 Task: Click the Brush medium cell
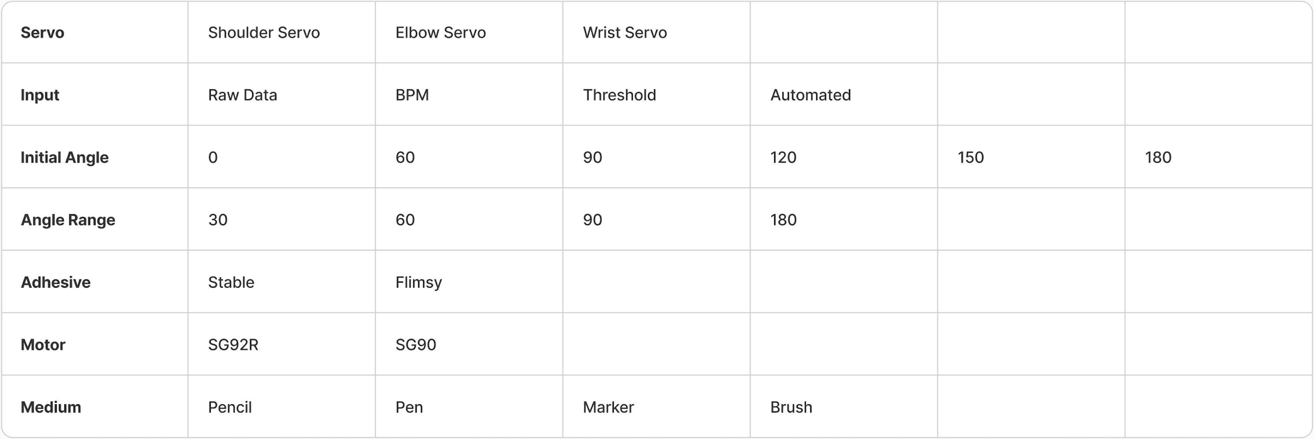(x=791, y=407)
